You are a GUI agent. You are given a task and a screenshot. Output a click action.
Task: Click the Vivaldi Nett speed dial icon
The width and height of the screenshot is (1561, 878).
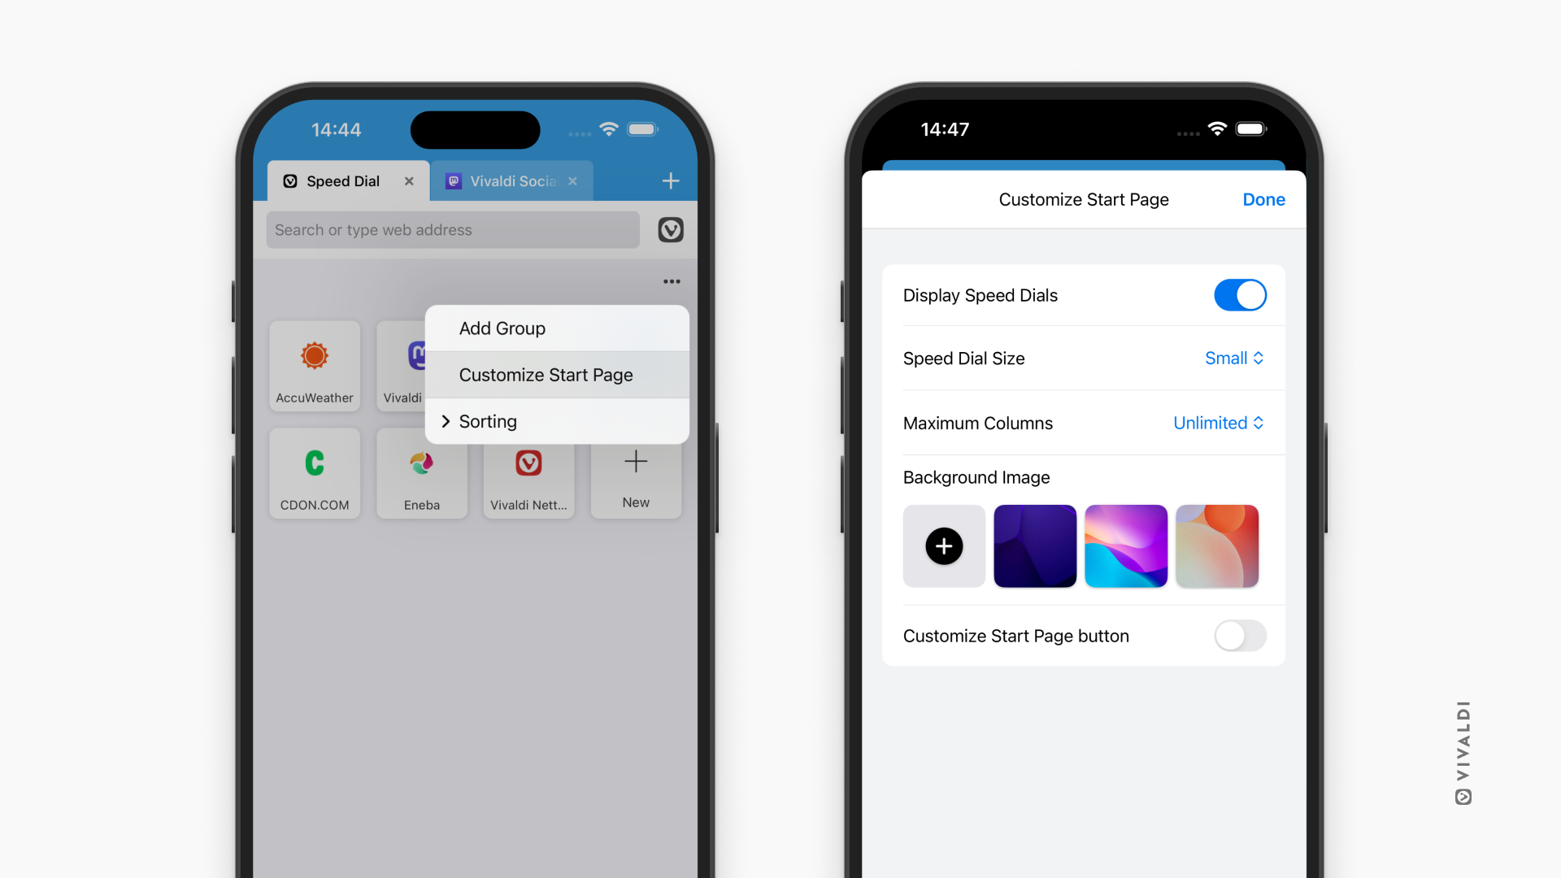tap(528, 475)
